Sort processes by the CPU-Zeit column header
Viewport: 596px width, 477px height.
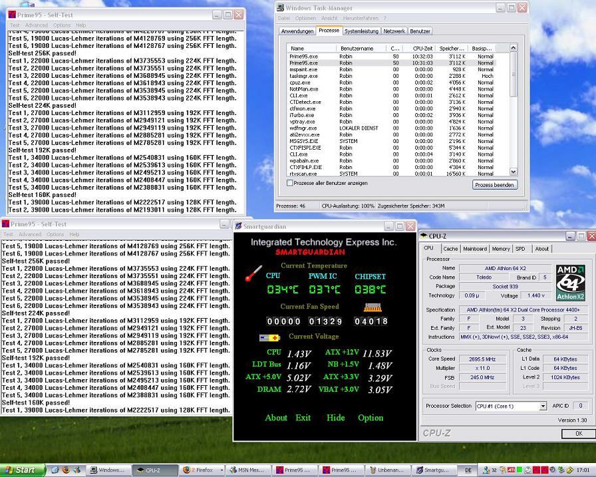(x=418, y=49)
